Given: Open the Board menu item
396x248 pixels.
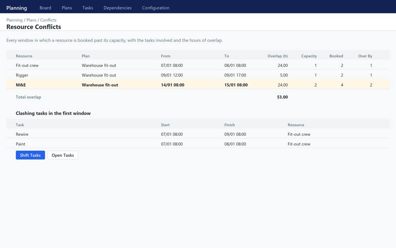Looking at the screenshot, I should (x=45, y=8).
